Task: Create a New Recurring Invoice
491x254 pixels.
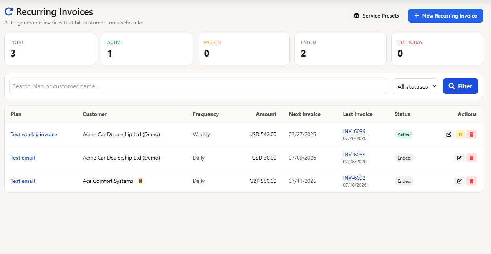Action: (x=445, y=16)
